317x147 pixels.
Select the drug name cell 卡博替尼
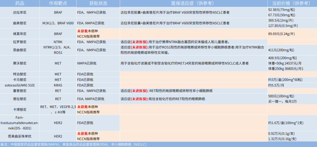[x=20, y=110]
